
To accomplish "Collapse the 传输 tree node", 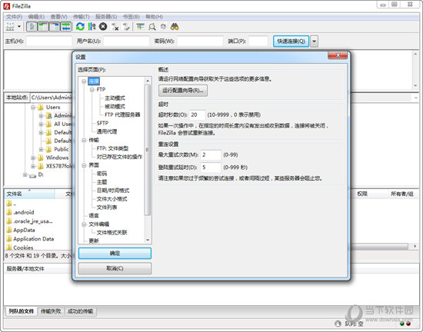I will coord(84,140).
